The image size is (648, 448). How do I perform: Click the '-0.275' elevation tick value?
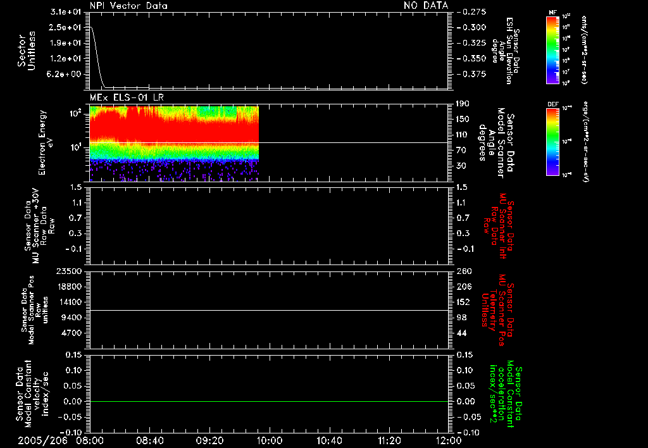(471, 11)
